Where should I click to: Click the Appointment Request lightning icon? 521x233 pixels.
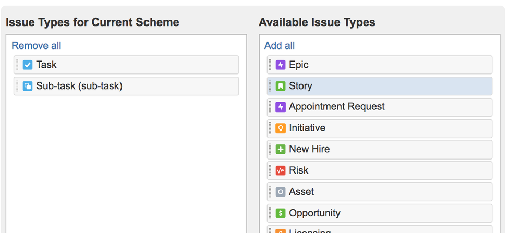[x=281, y=107]
